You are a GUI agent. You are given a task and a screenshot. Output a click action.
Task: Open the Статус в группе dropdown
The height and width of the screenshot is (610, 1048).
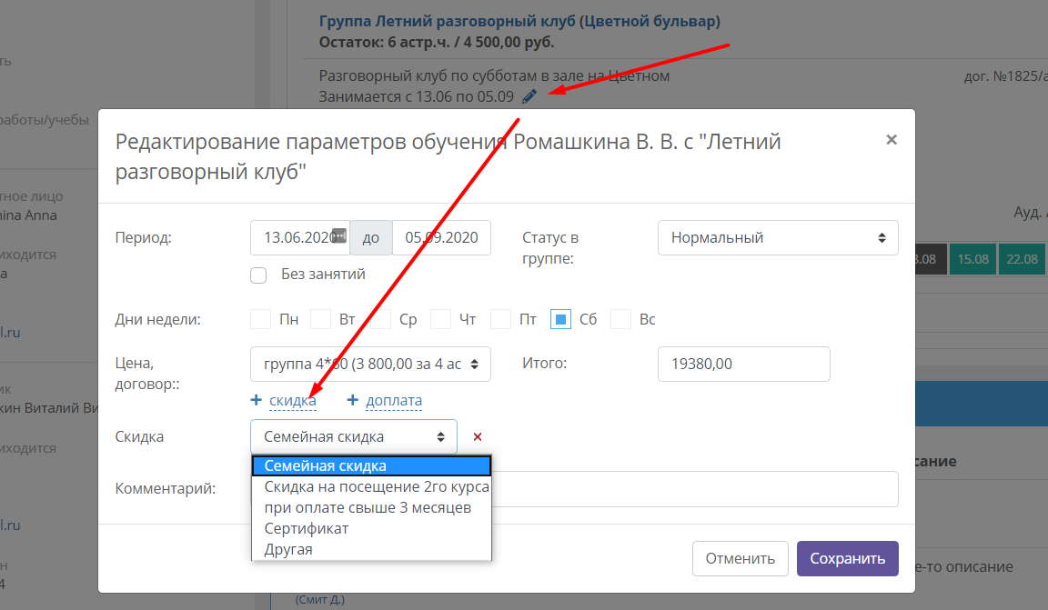tap(778, 238)
